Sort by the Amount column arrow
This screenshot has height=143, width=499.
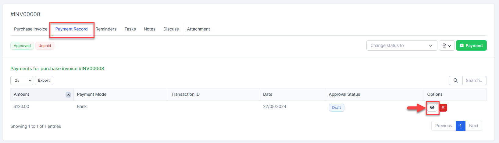click(x=68, y=95)
